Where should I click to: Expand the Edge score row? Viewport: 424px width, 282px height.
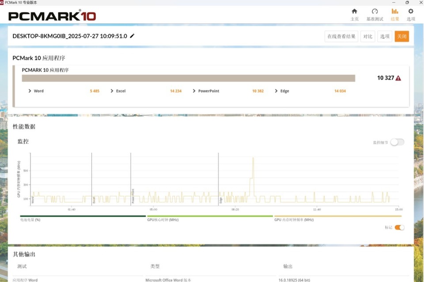pos(276,91)
